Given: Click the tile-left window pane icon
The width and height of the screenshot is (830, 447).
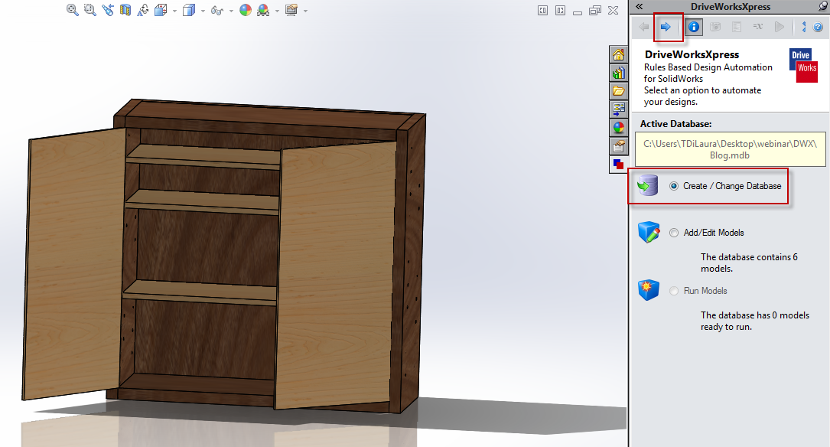Looking at the screenshot, I should tap(542, 11).
